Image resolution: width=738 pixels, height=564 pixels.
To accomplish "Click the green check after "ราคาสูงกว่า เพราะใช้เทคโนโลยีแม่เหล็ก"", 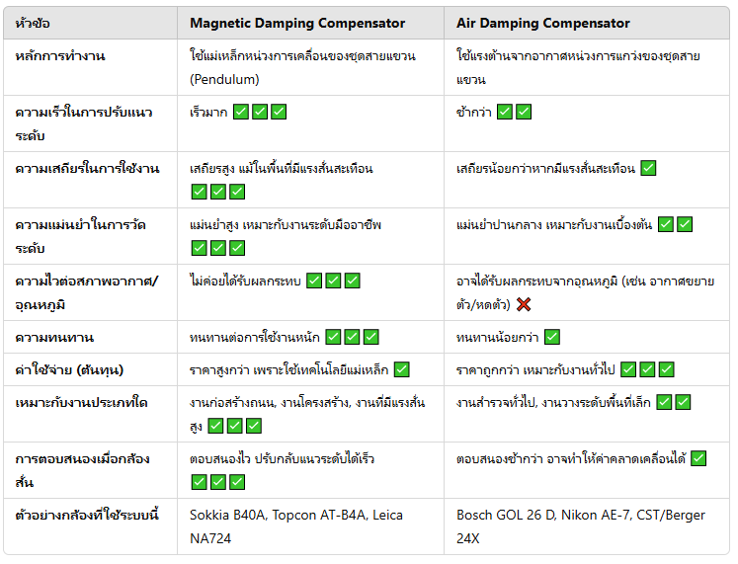I will (401, 369).
